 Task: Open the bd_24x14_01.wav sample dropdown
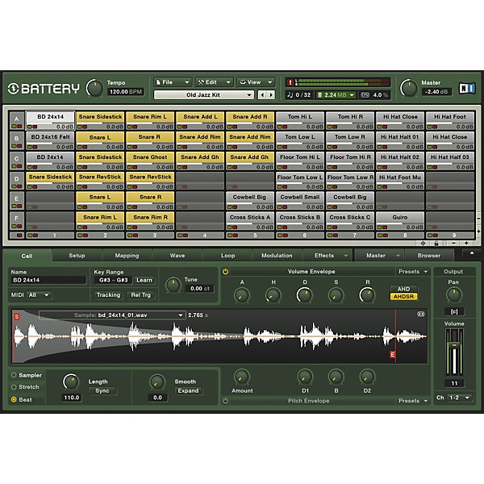pyautogui.click(x=112, y=315)
